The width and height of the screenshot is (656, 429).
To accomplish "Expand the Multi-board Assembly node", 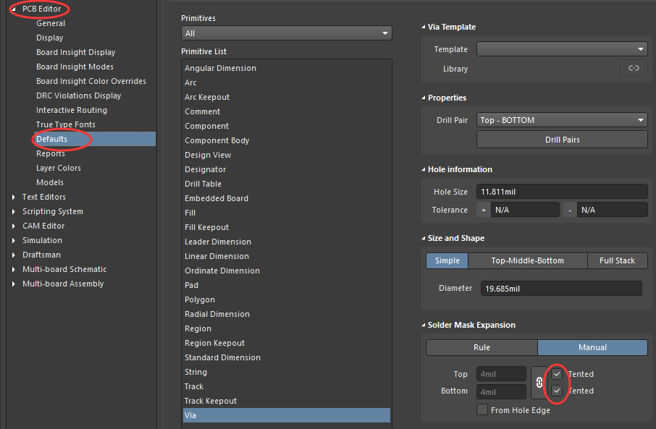I will pyautogui.click(x=13, y=284).
